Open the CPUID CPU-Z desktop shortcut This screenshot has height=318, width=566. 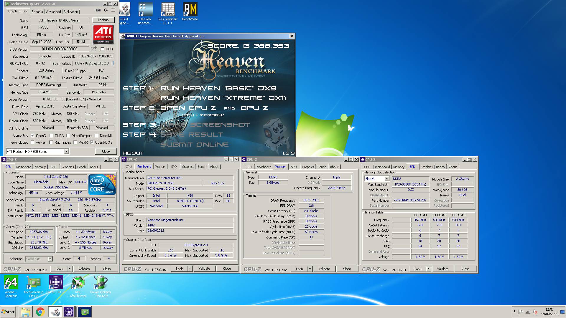coord(56,284)
